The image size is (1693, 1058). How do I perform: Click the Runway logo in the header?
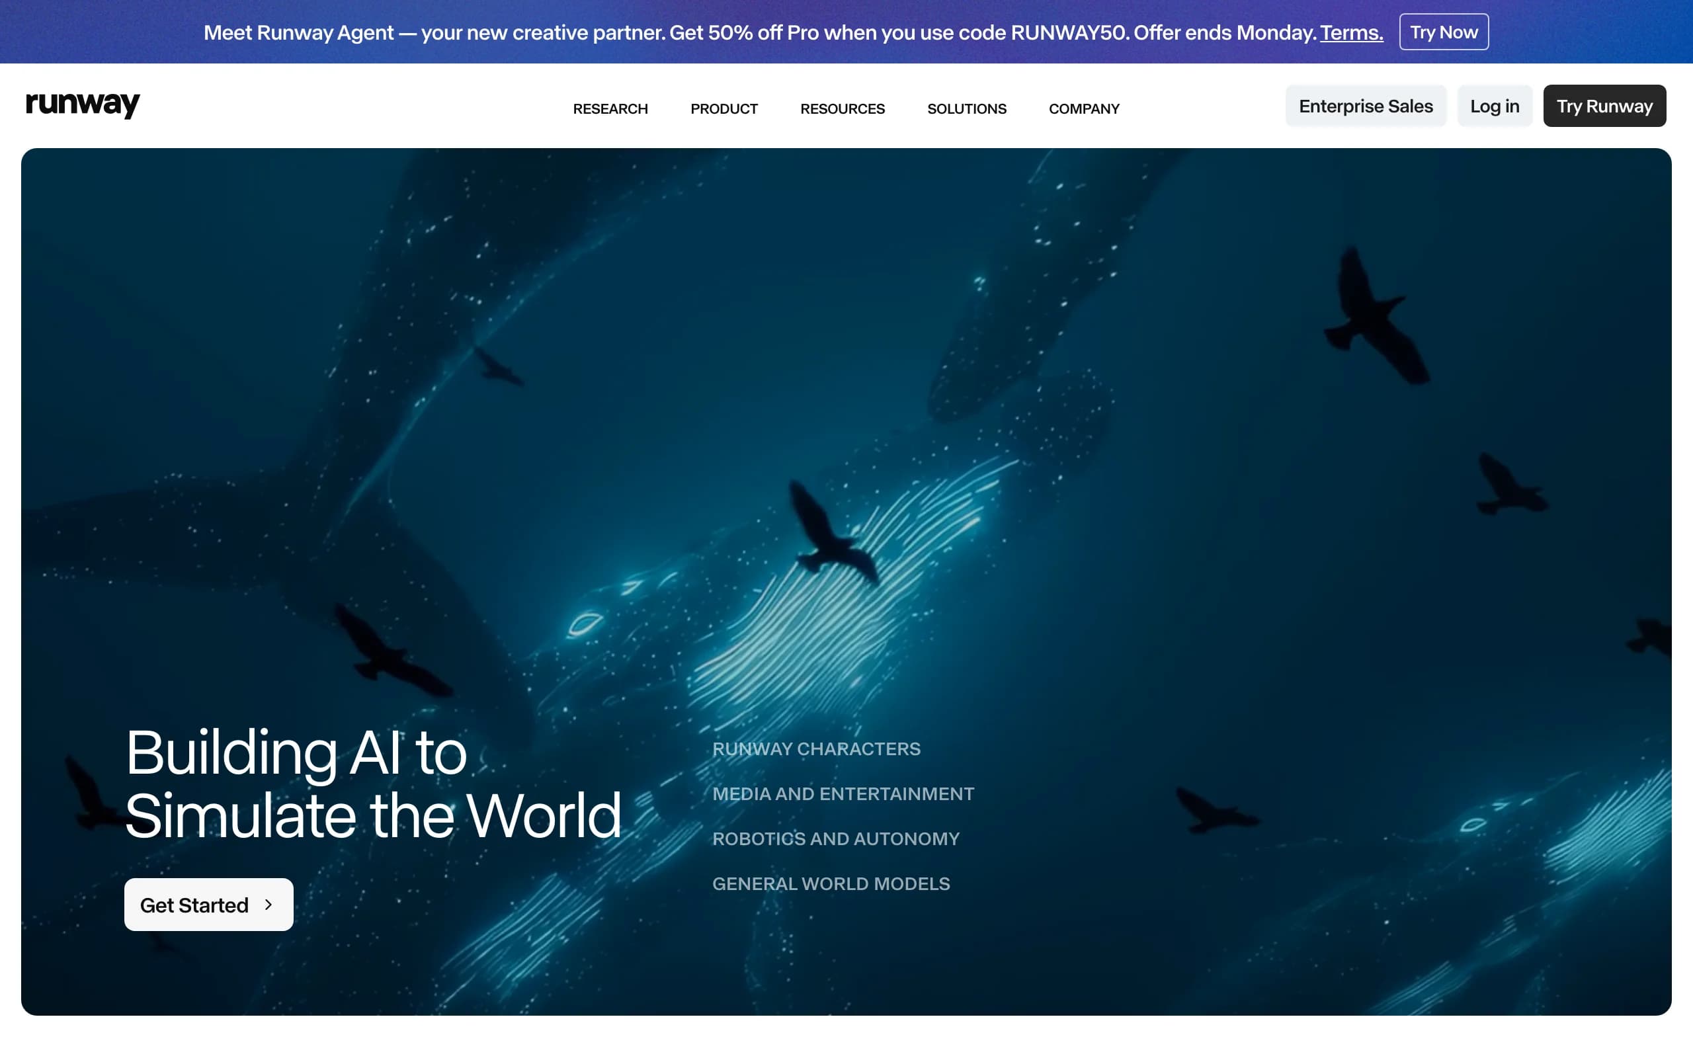(x=83, y=105)
